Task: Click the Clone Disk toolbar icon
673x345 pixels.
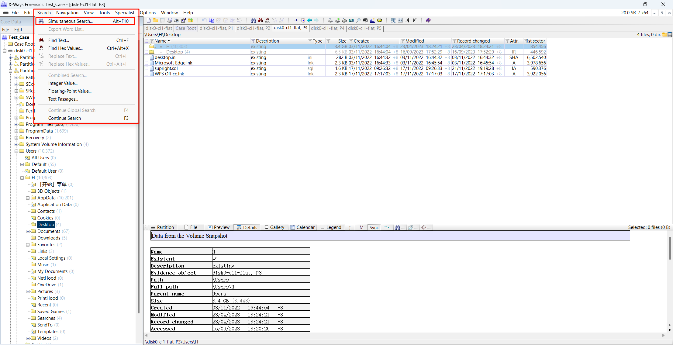Action: coord(330,20)
